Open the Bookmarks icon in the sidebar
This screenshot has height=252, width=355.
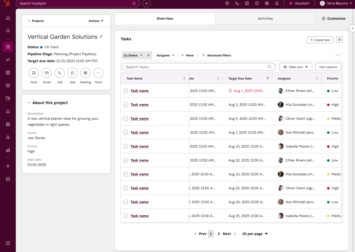(x=8, y=31)
